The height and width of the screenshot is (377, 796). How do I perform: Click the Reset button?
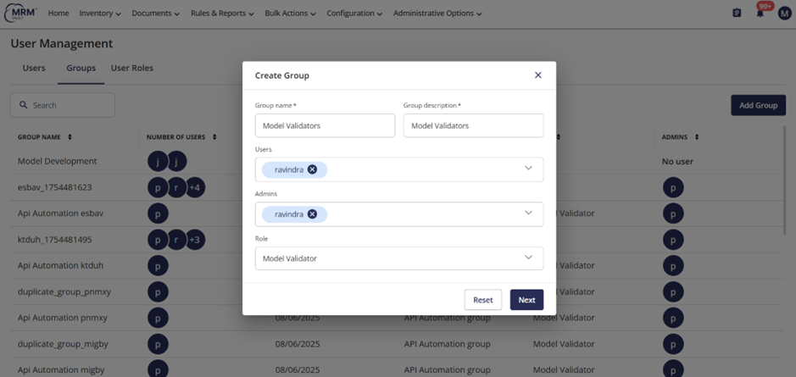[x=482, y=300]
